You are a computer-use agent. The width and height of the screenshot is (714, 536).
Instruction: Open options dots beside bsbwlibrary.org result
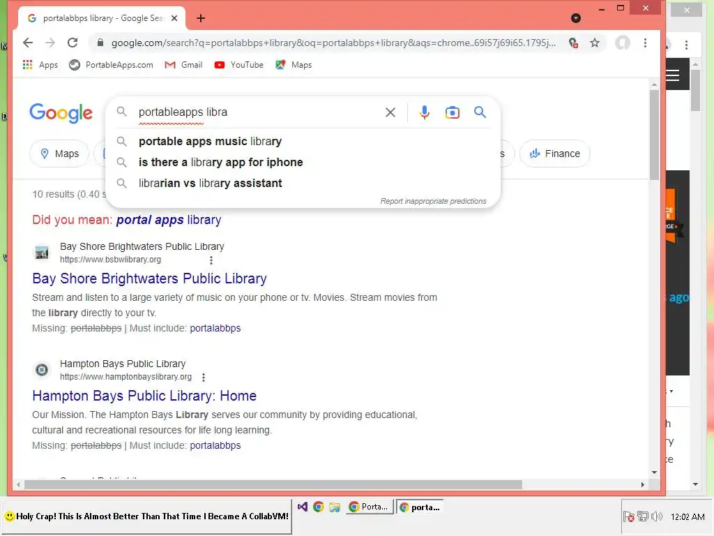click(x=211, y=260)
